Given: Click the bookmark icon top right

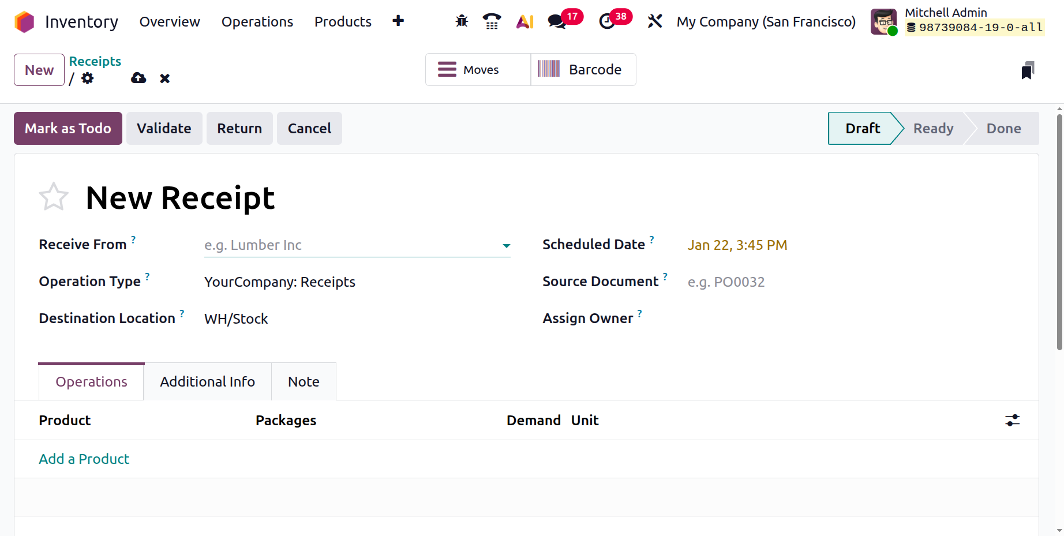Looking at the screenshot, I should coord(1029,69).
